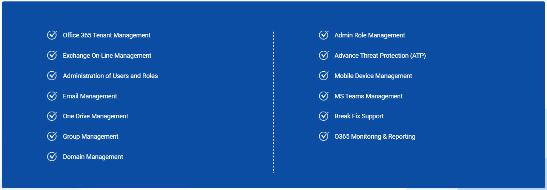547x190 pixels.
Task: Click the Exchange On-Line Management label
Action: click(107, 56)
